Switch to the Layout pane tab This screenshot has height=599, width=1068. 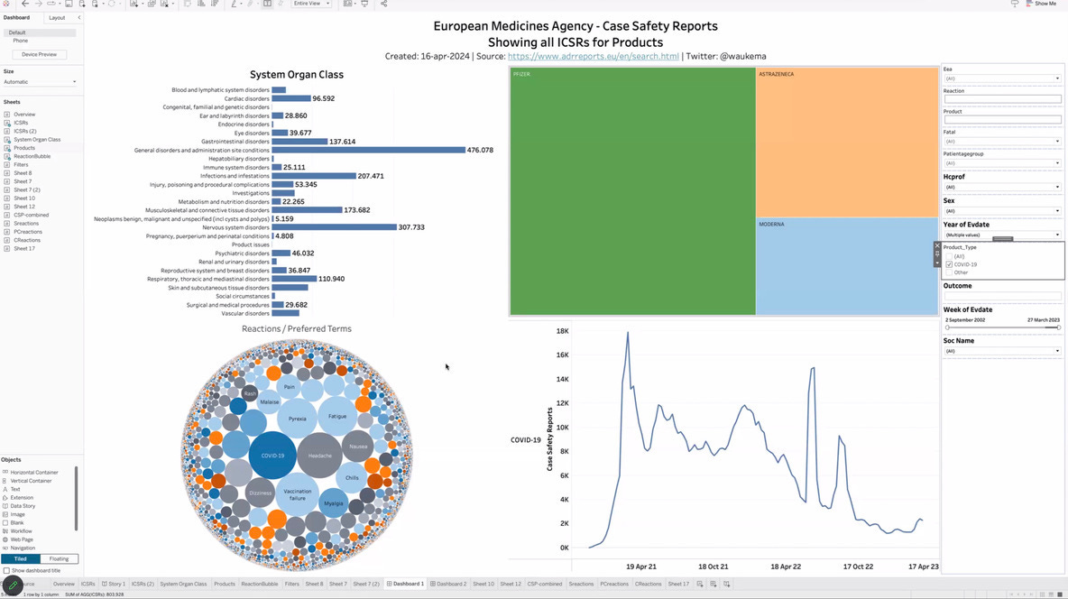pos(57,18)
